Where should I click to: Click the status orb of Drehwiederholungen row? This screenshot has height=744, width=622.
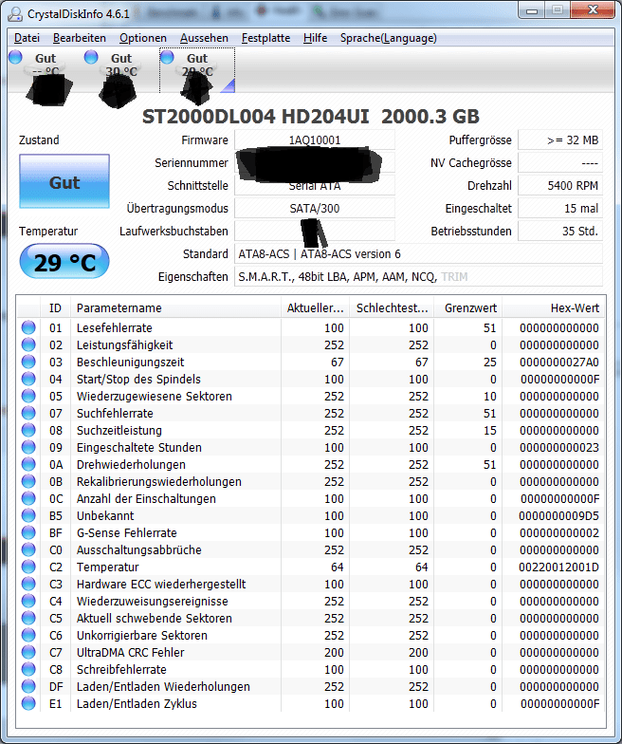28,464
